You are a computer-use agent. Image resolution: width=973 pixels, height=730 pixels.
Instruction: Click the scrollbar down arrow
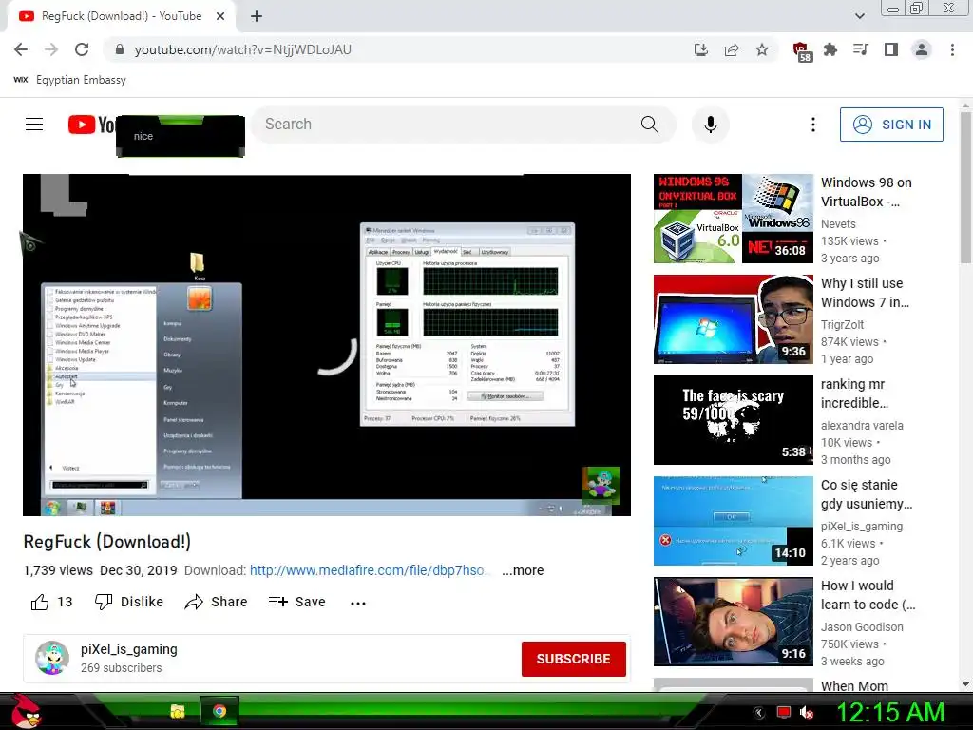tap(965, 684)
